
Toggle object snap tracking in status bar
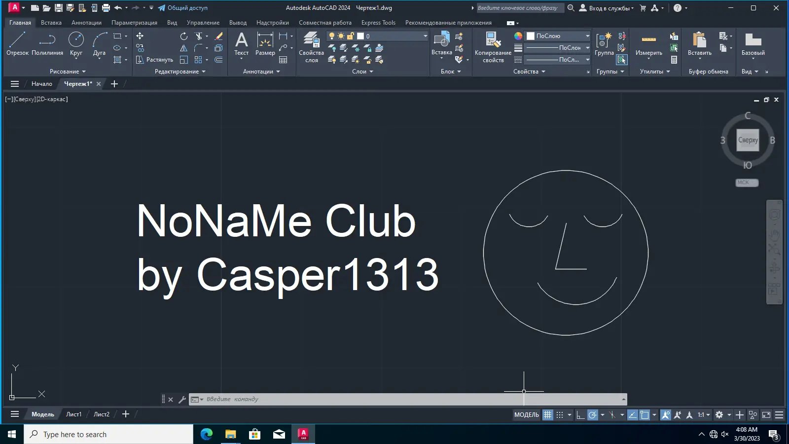pos(632,415)
